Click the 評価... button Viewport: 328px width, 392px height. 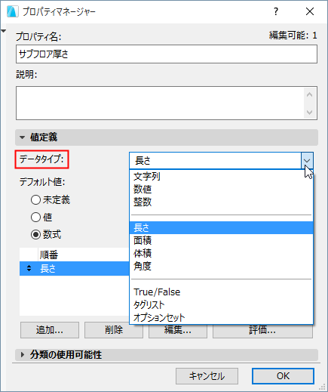click(x=262, y=331)
